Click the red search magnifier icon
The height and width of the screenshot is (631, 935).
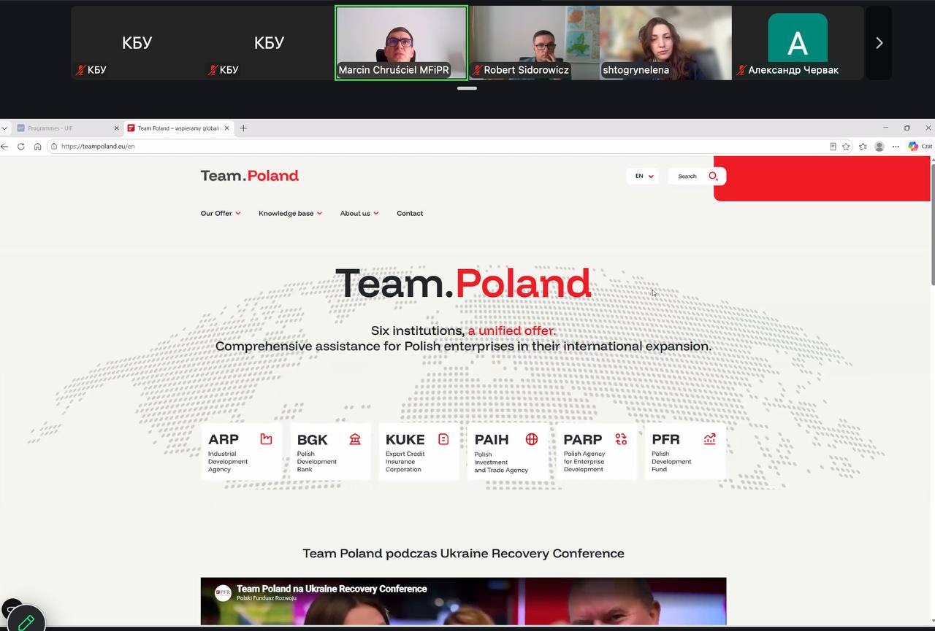pyautogui.click(x=714, y=176)
